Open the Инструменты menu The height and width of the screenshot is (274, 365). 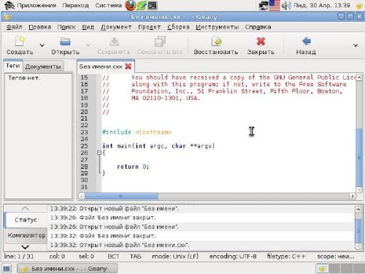click(x=218, y=27)
